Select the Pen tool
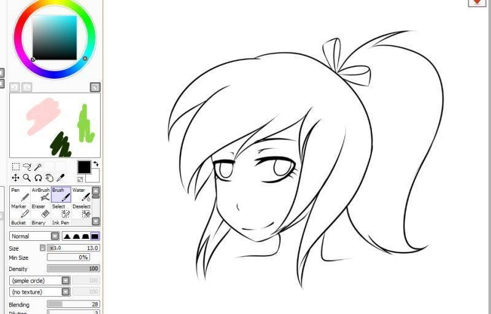The image size is (491, 314). tap(20, 195)
